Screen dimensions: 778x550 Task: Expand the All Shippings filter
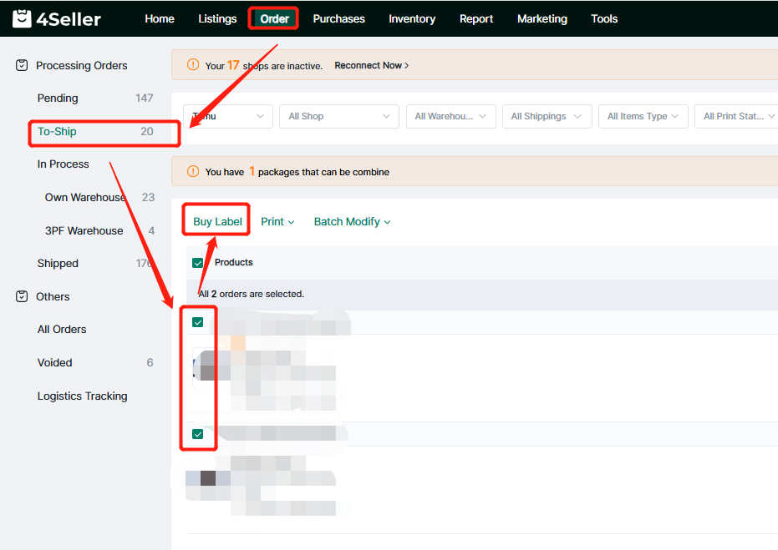click(x=547, y=116)
